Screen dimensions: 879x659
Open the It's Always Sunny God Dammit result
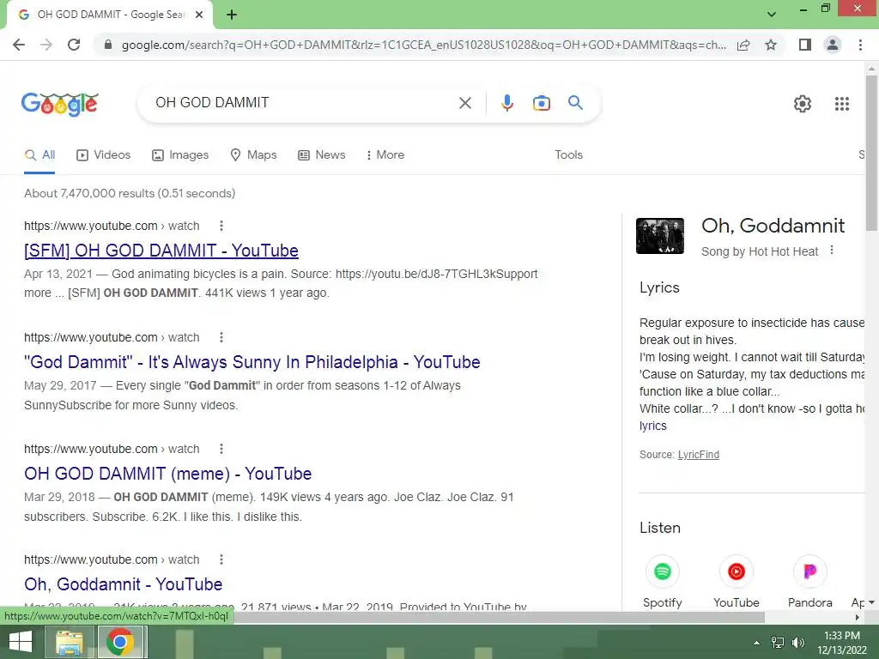click(x=252, y=362)
